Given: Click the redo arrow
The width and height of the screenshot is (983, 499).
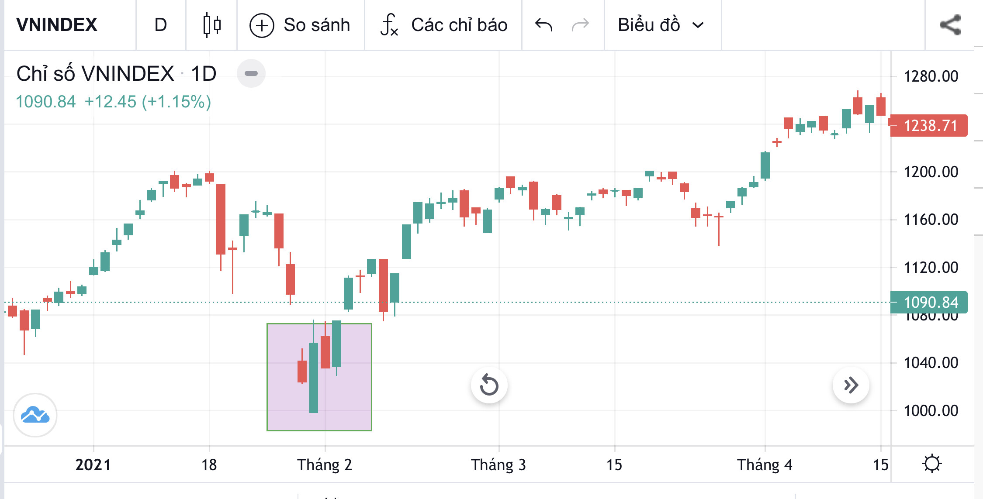Looking at the screenshot, I should point(580,25).
